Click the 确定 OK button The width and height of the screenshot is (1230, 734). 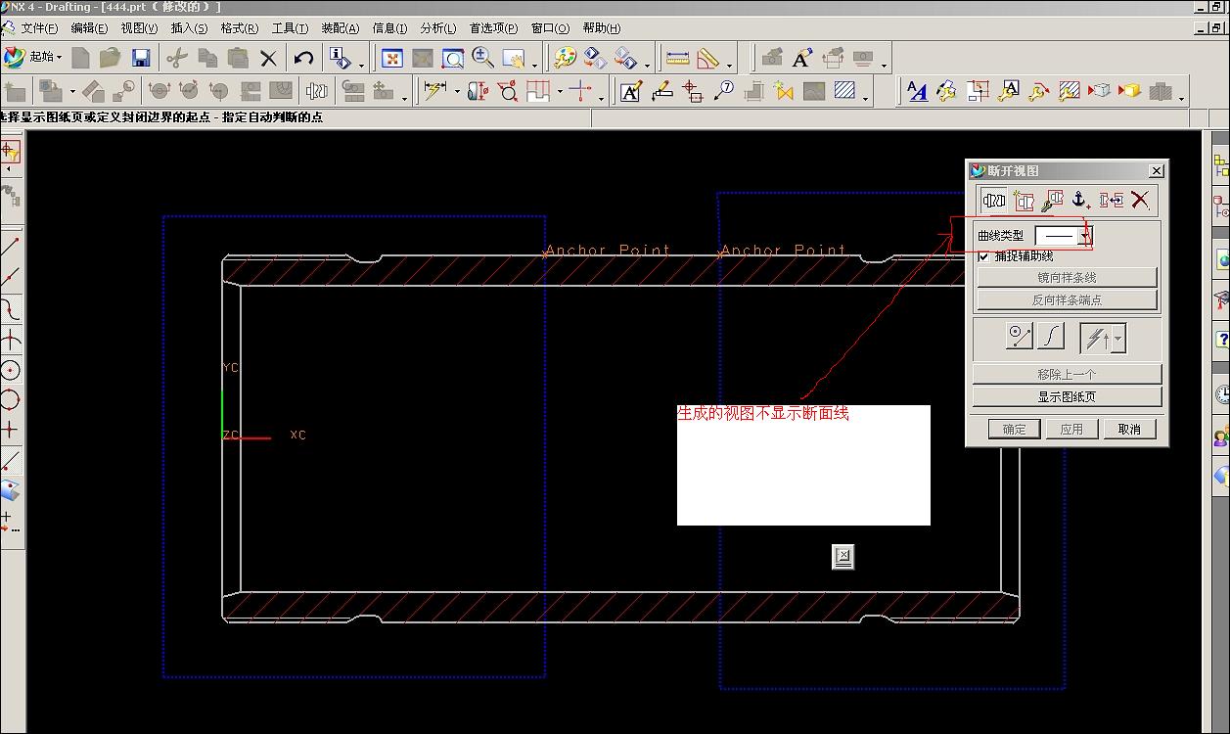click(1015, 429)
